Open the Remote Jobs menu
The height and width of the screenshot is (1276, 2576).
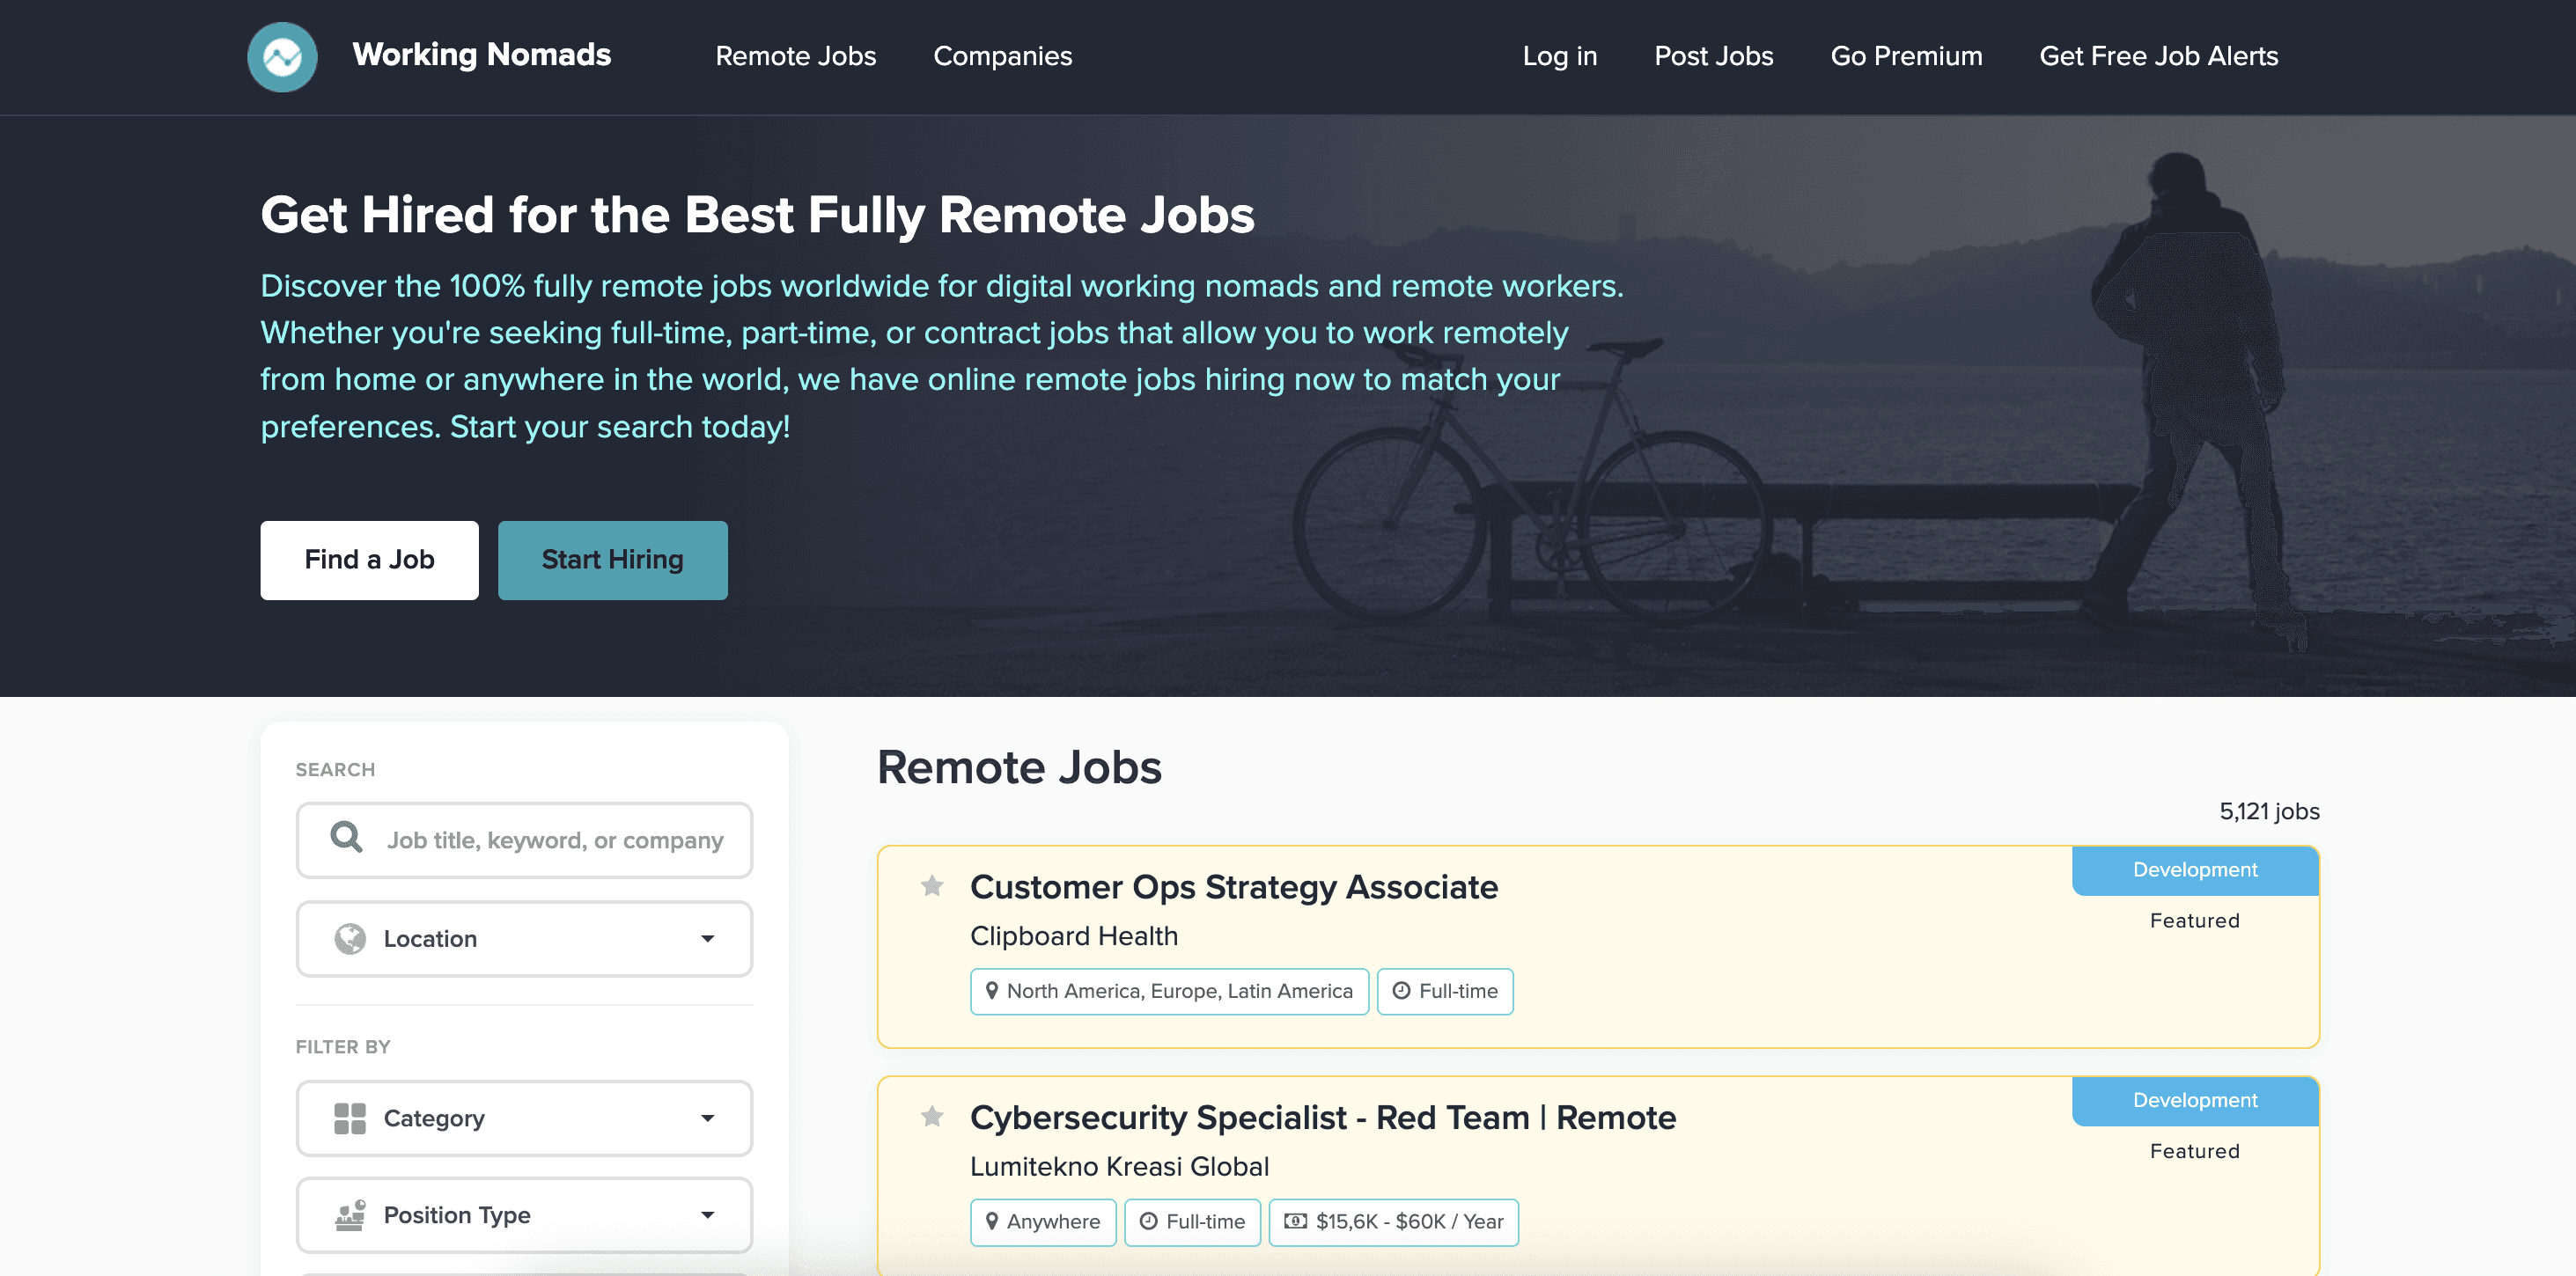tap(795, 57)
